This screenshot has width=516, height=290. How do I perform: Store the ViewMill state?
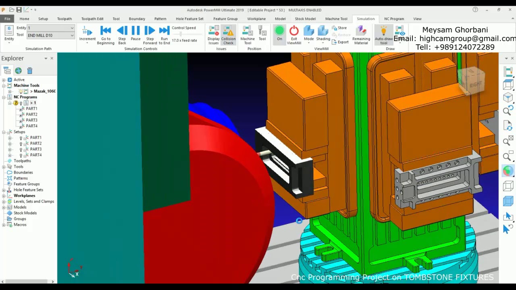(x=339, y=28)
